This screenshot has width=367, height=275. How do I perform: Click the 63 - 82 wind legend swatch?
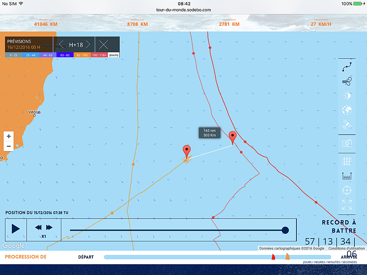(65, 55)
